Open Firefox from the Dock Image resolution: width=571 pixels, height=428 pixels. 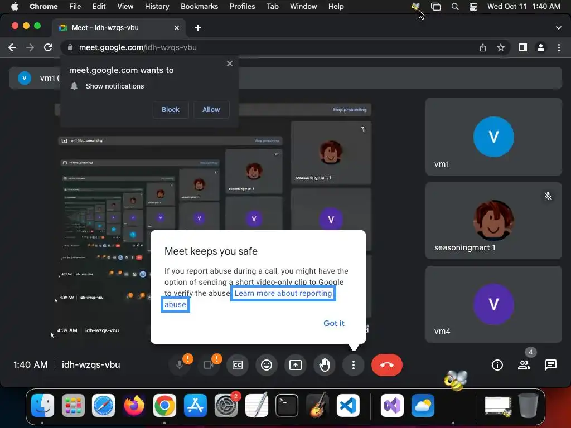(x=134, y=405)
